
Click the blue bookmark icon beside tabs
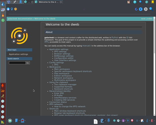tap(20, 2)
